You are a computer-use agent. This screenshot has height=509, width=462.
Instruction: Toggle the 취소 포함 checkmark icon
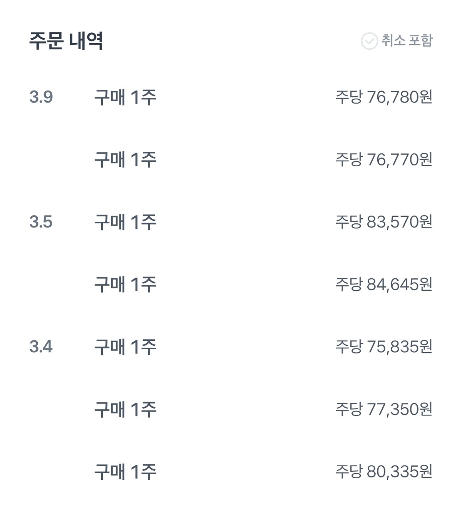click(x=369, y=41)
